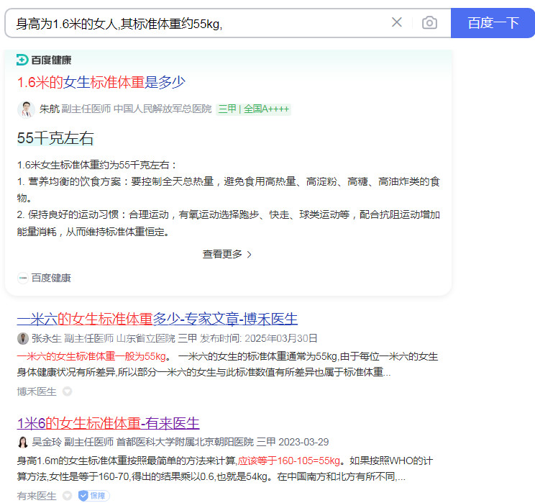
Task: Click the 55千克左右 highlighted answer
Action: coord(55,138)
